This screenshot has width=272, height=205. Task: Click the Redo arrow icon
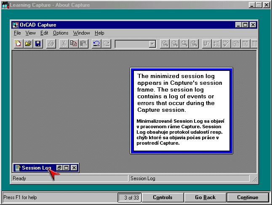pos(106,43)
